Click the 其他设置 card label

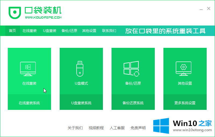tap(185, 83)
